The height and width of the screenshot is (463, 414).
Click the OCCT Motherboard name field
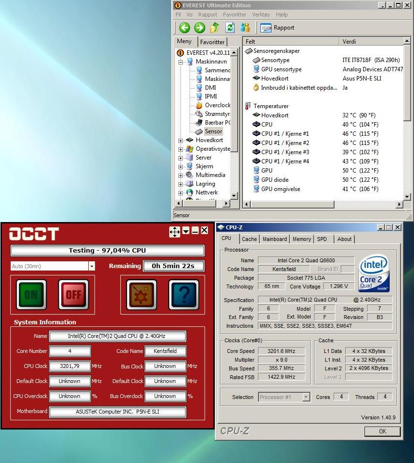pyautogui.click(x=117, y=412)
